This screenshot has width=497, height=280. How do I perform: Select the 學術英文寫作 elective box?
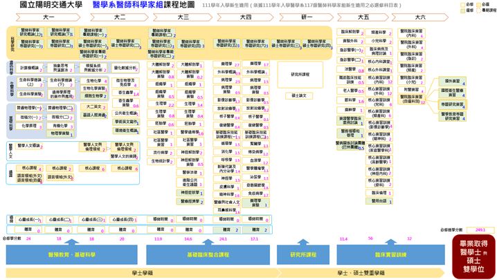[125, 122]
